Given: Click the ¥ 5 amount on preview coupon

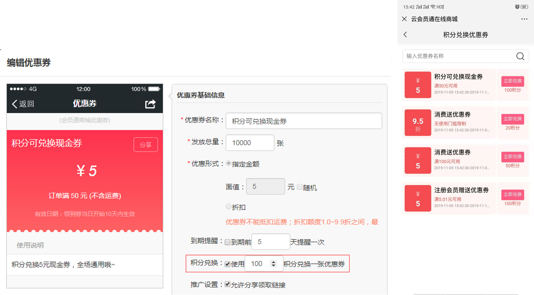Looking at the screenshot, I should [87, 171].
